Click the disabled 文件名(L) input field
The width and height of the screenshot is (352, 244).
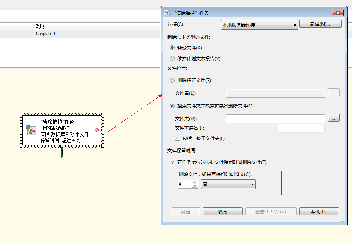click(x=275, y=93)
